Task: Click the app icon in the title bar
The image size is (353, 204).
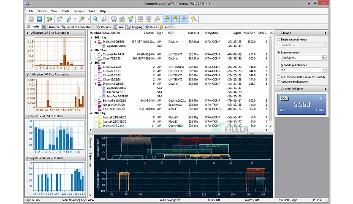Action: pyautogui.click(x=27, y=4)
